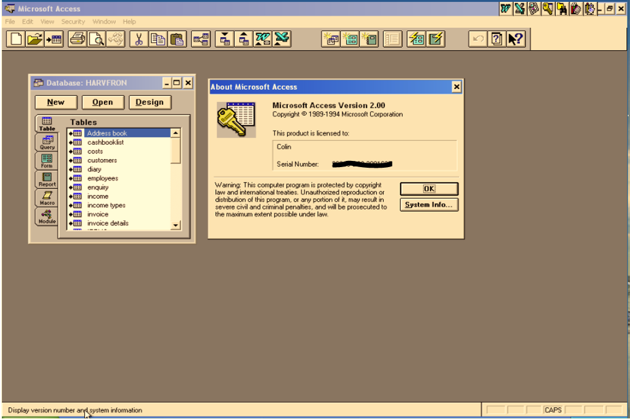Click the tables list scrollbar thumb
The height and width of the screenshot is (419, 630).
point(176,150)
